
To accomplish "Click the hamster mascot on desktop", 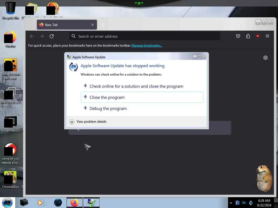I will (264, 178).
